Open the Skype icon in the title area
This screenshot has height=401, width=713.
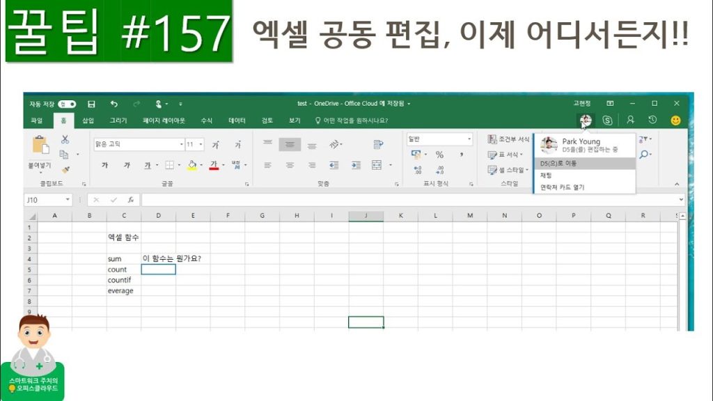tap(607, 120)
